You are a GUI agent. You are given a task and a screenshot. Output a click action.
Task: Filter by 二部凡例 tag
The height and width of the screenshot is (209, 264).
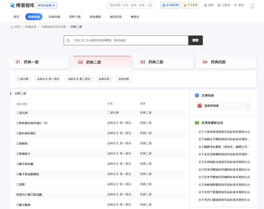[23, 79]
